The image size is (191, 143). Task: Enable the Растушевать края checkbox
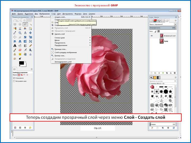point(14,81)
